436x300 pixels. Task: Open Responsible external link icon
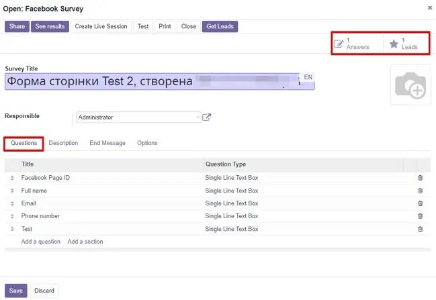(207, 117)
